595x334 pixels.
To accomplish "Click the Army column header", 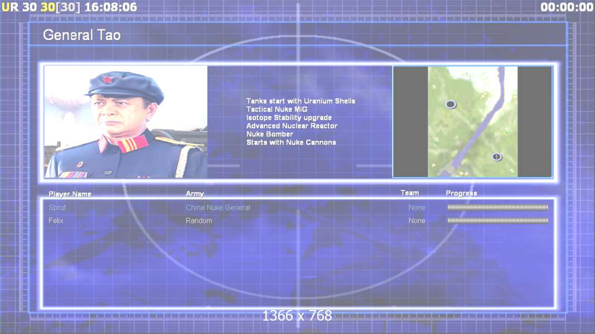I will pyautogui.click(x=195, y=194).
